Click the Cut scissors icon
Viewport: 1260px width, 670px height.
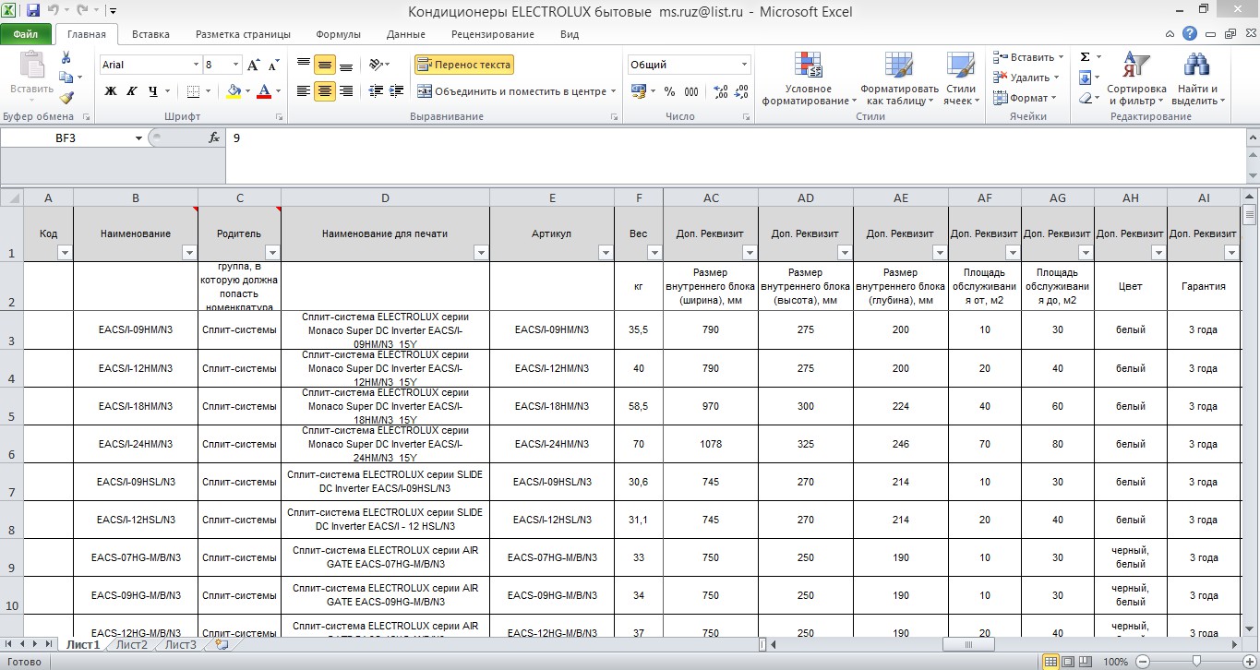[66, 57]
